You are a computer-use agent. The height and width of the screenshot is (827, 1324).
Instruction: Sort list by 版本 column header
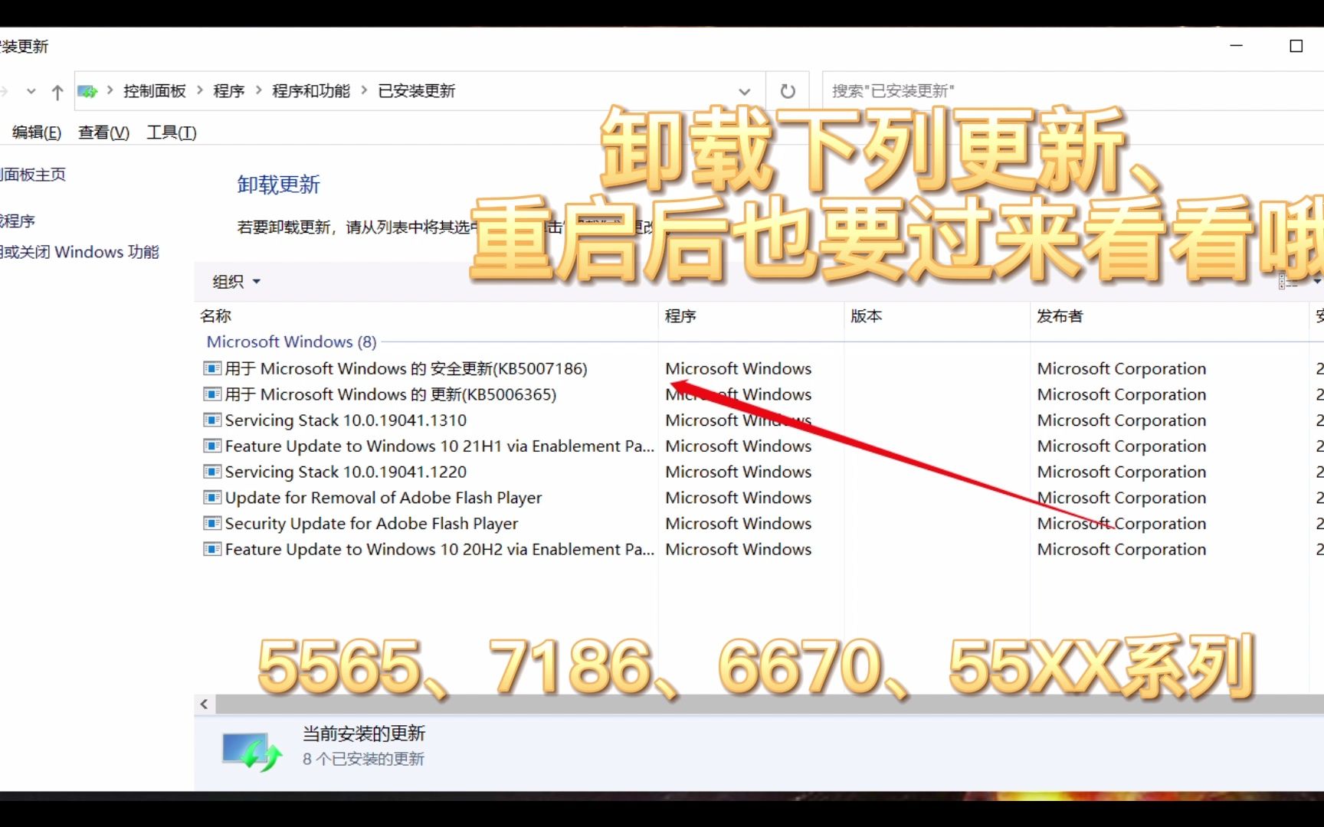coord(937,316)
